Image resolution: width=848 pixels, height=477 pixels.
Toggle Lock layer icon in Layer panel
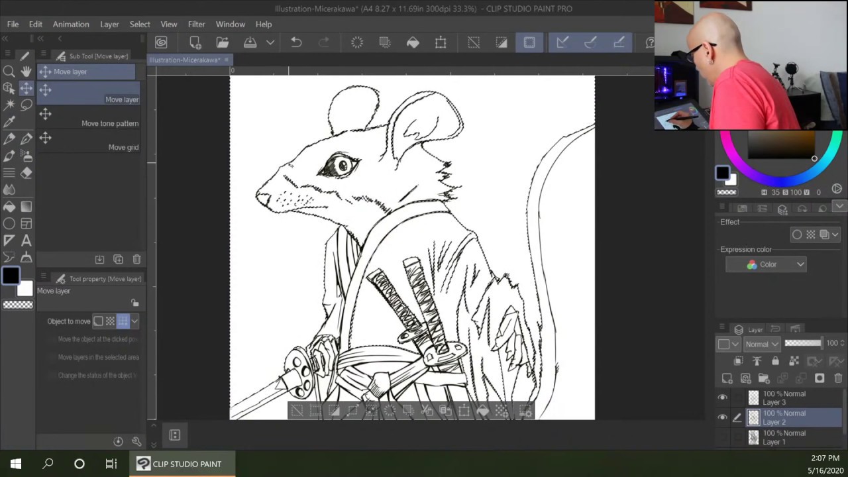pos(776,361)
